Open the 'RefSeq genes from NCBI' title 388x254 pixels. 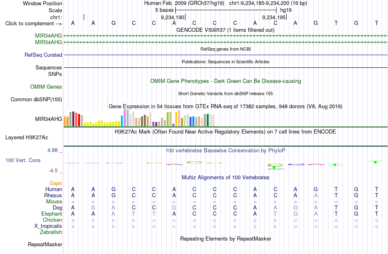pyautogui.click(x=225, y=49)
